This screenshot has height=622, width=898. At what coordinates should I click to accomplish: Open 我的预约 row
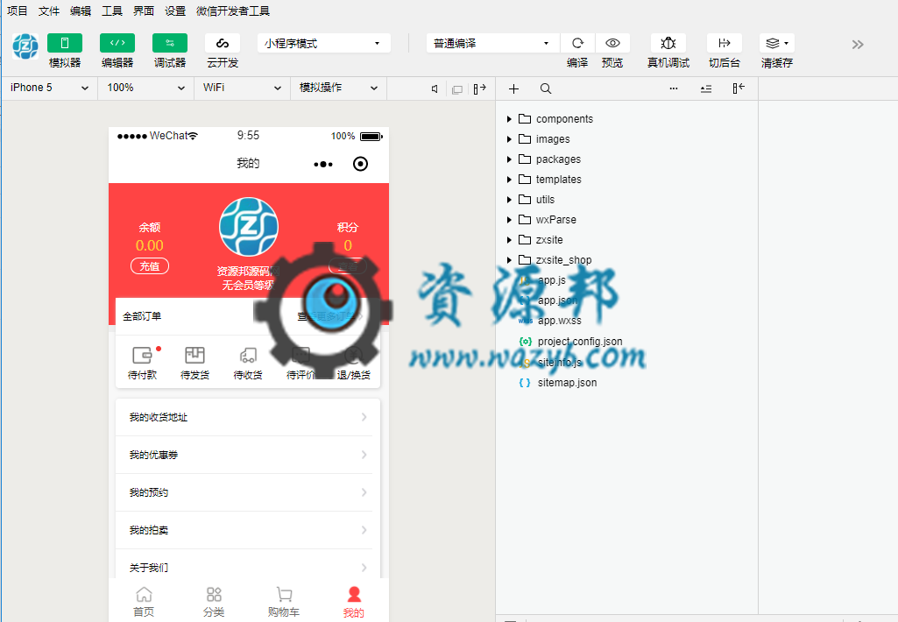click(248, 492)
